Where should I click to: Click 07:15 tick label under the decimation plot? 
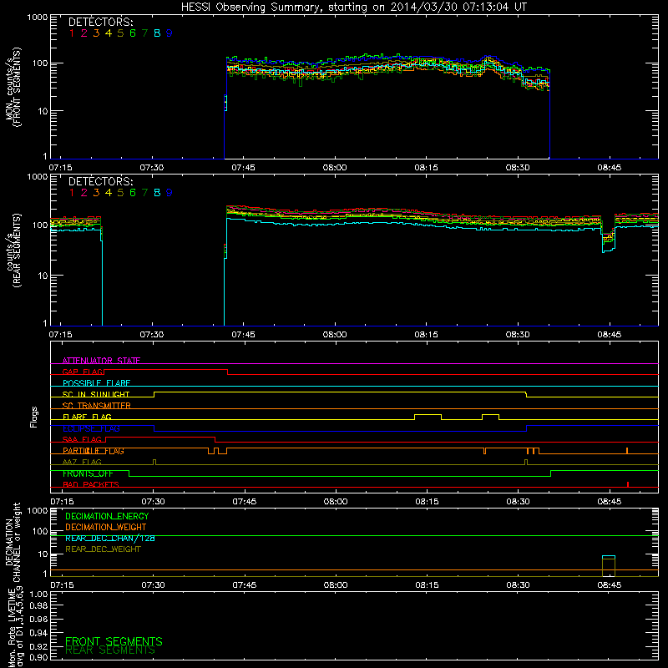tap(62, 585)
